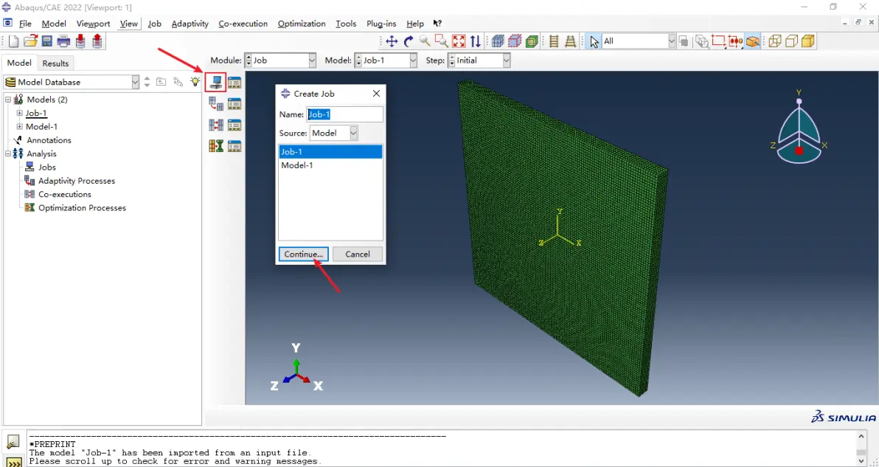Viewport: 879px width, 467px height.
Task: Print the current viewport
Action: 63,41
